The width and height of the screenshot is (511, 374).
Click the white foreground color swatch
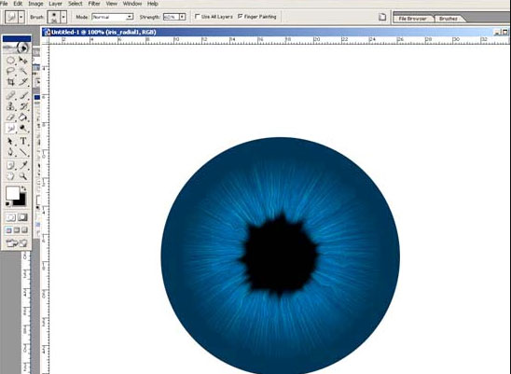[x=12, y=193]
